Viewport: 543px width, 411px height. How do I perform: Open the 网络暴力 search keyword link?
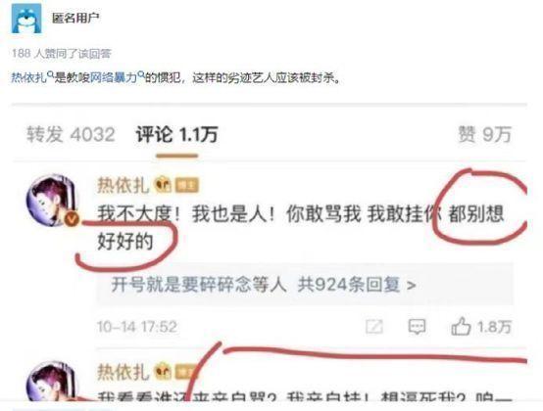114,77
